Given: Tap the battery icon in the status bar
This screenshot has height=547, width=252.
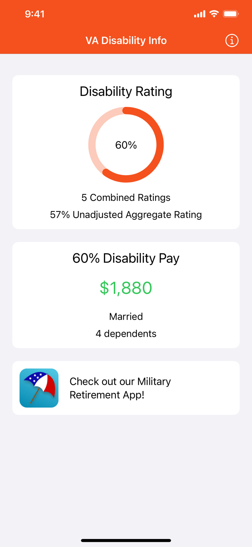Looking at the screenshot, I should [x=230, y=14].
